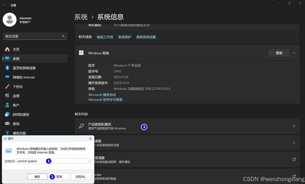Screen dimensions: 305x184
Task: Click the 复制 button
Action: click(279, 53)
